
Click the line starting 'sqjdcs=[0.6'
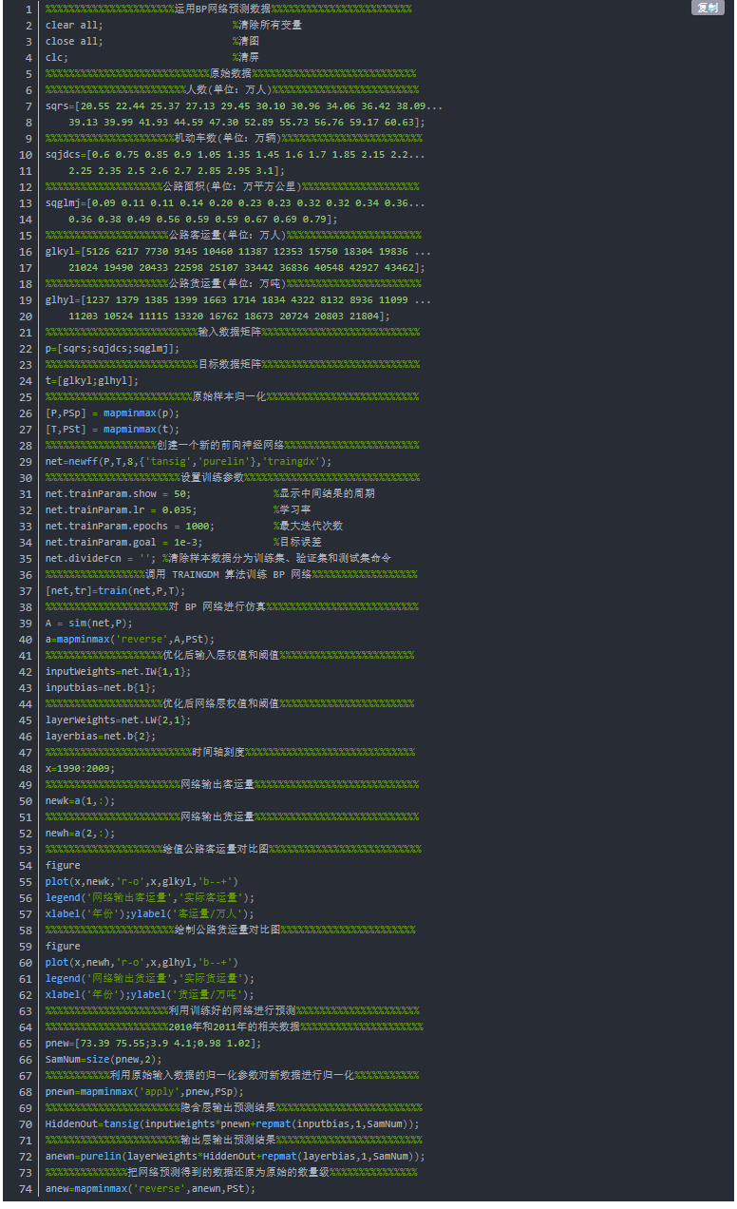(x=235, y=154)
